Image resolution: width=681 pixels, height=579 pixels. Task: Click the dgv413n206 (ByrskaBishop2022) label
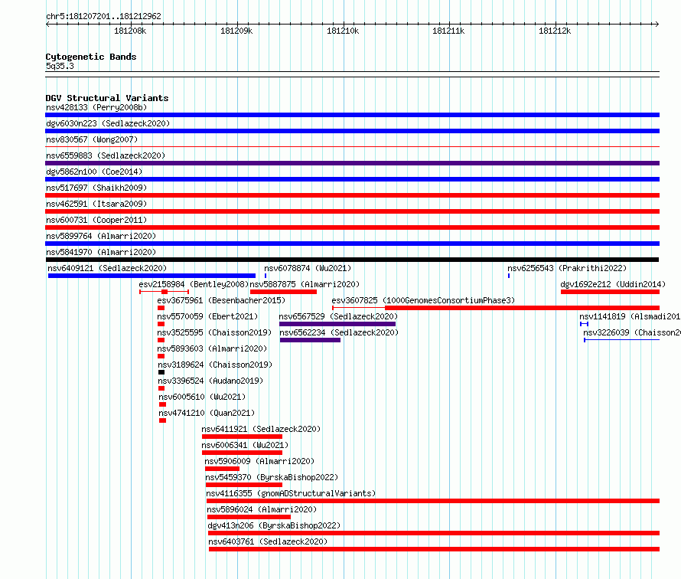pyautogui.click(x=274, y=525)
